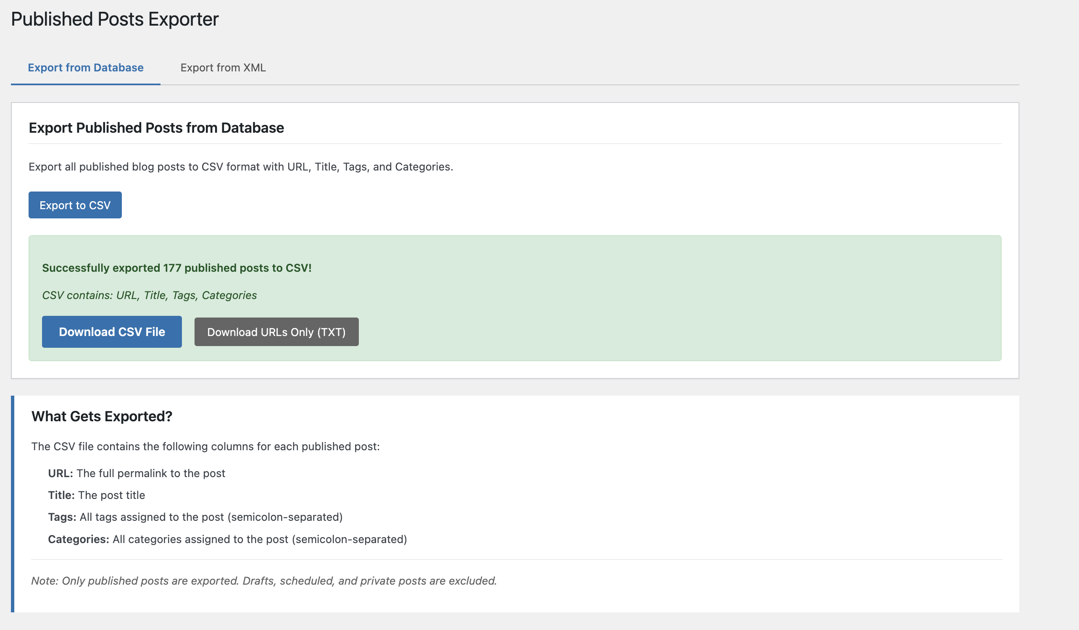Click the What Gets Exported? heading
Viewport: 1079px width, 630px height.
tap(102, 417)
